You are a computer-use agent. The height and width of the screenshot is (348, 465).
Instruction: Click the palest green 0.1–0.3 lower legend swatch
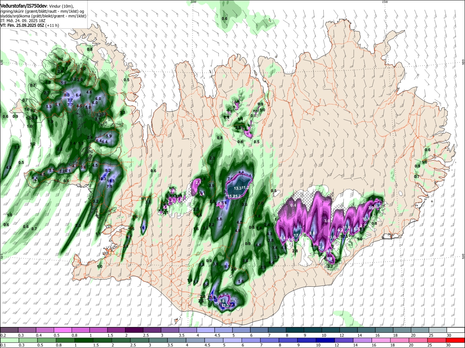[9, 340]
